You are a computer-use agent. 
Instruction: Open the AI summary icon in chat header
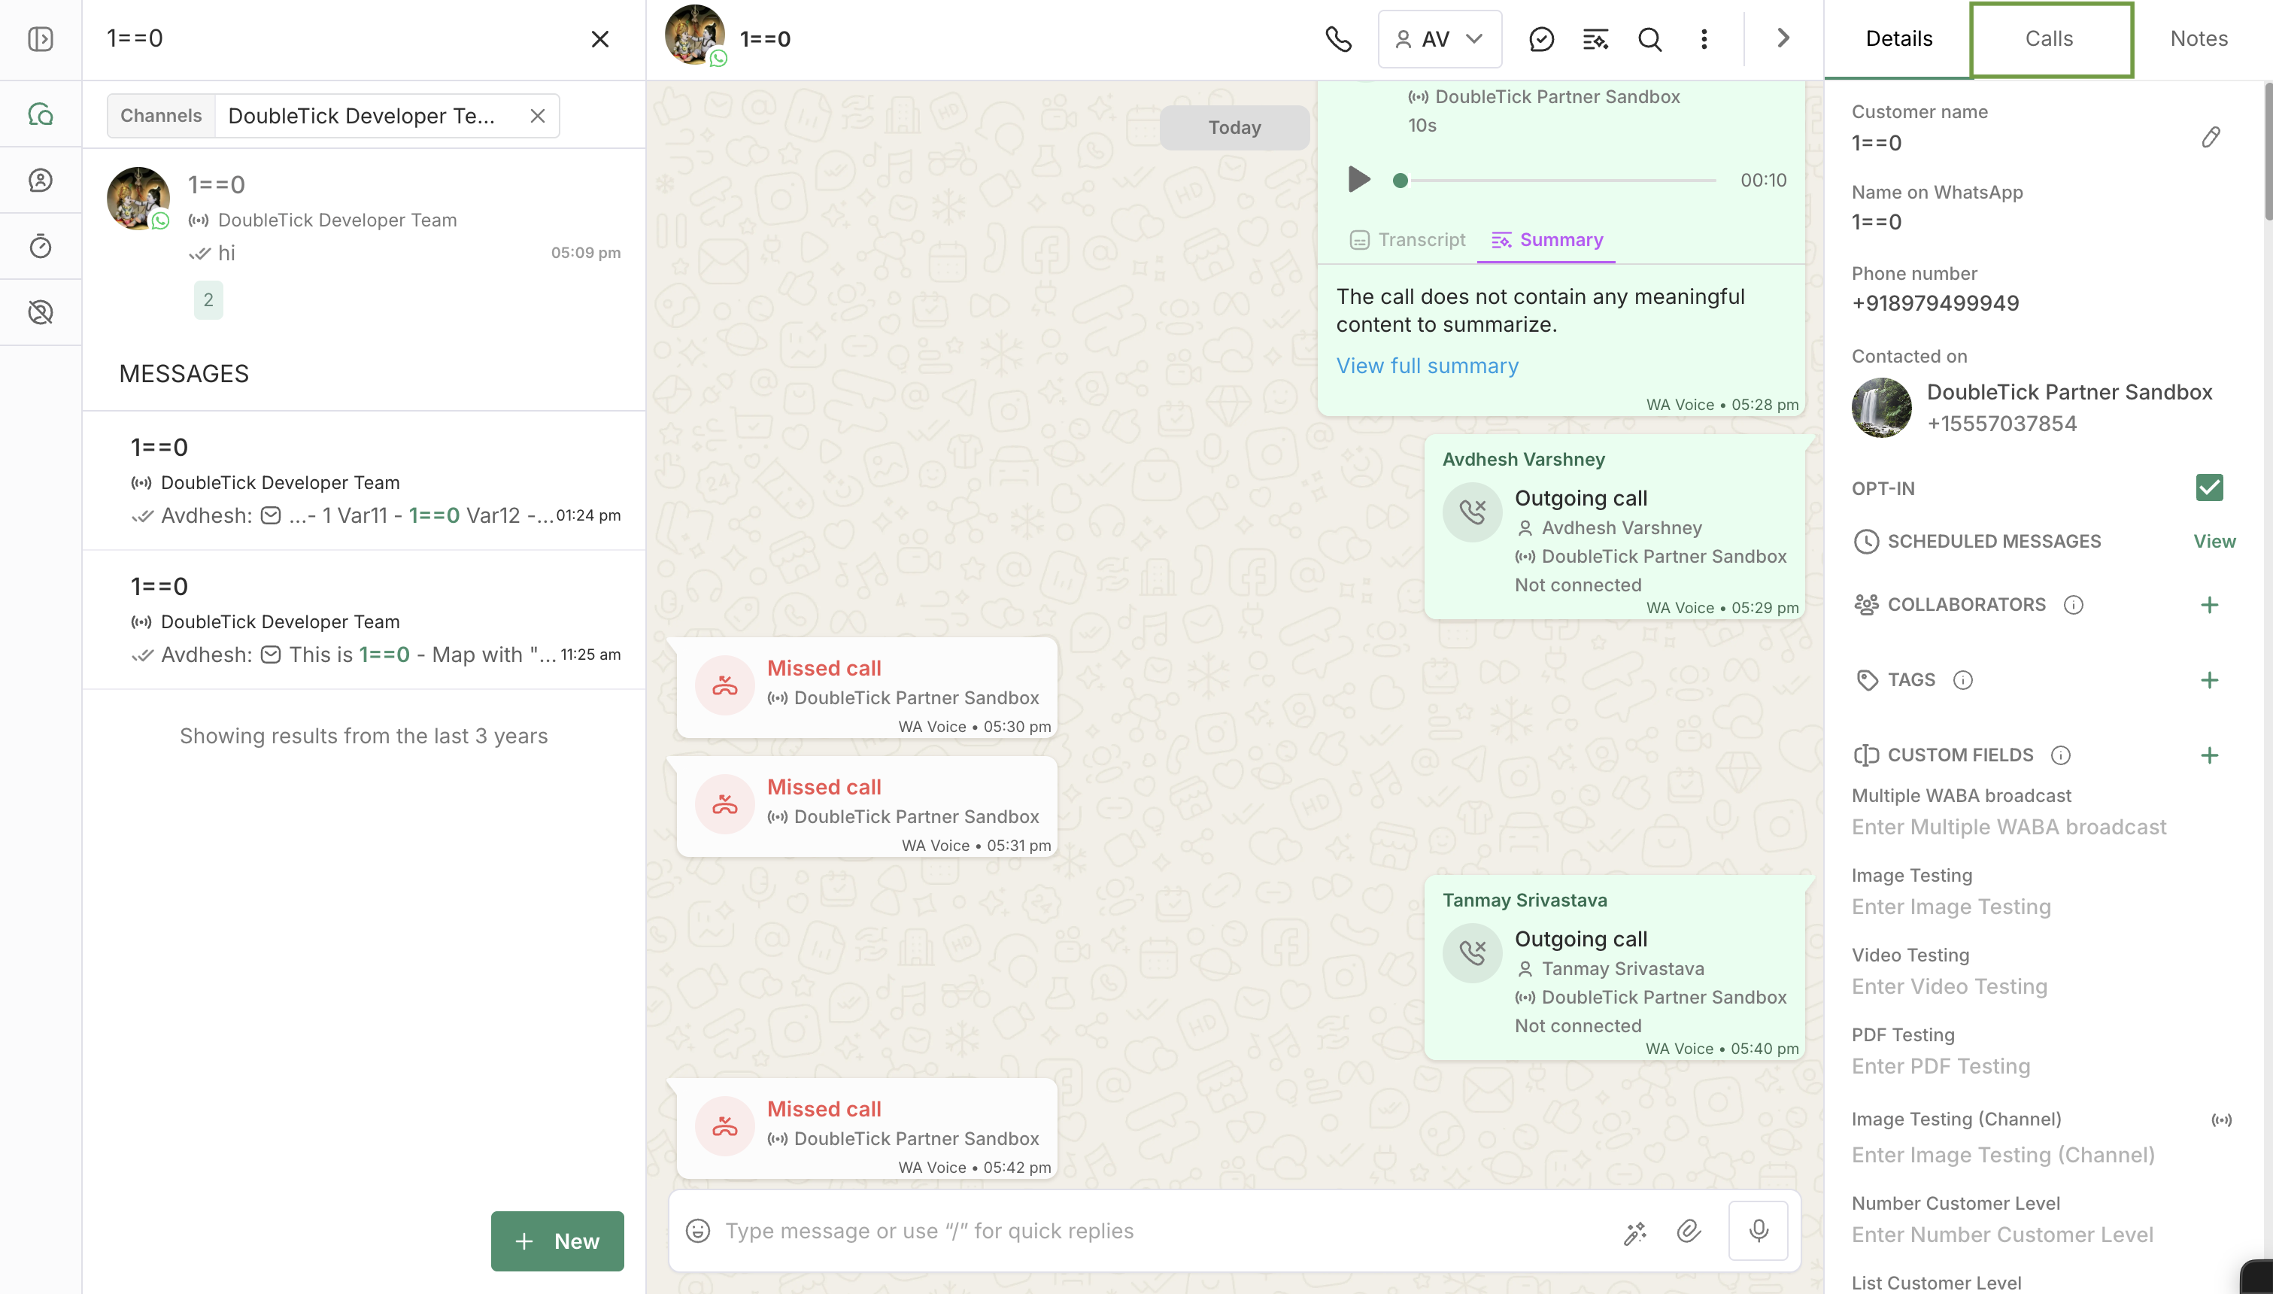point(1595,39)
